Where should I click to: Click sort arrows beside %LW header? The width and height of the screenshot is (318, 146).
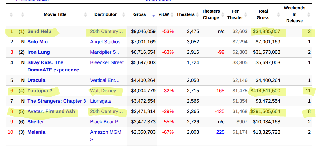(x=172, y=15)
